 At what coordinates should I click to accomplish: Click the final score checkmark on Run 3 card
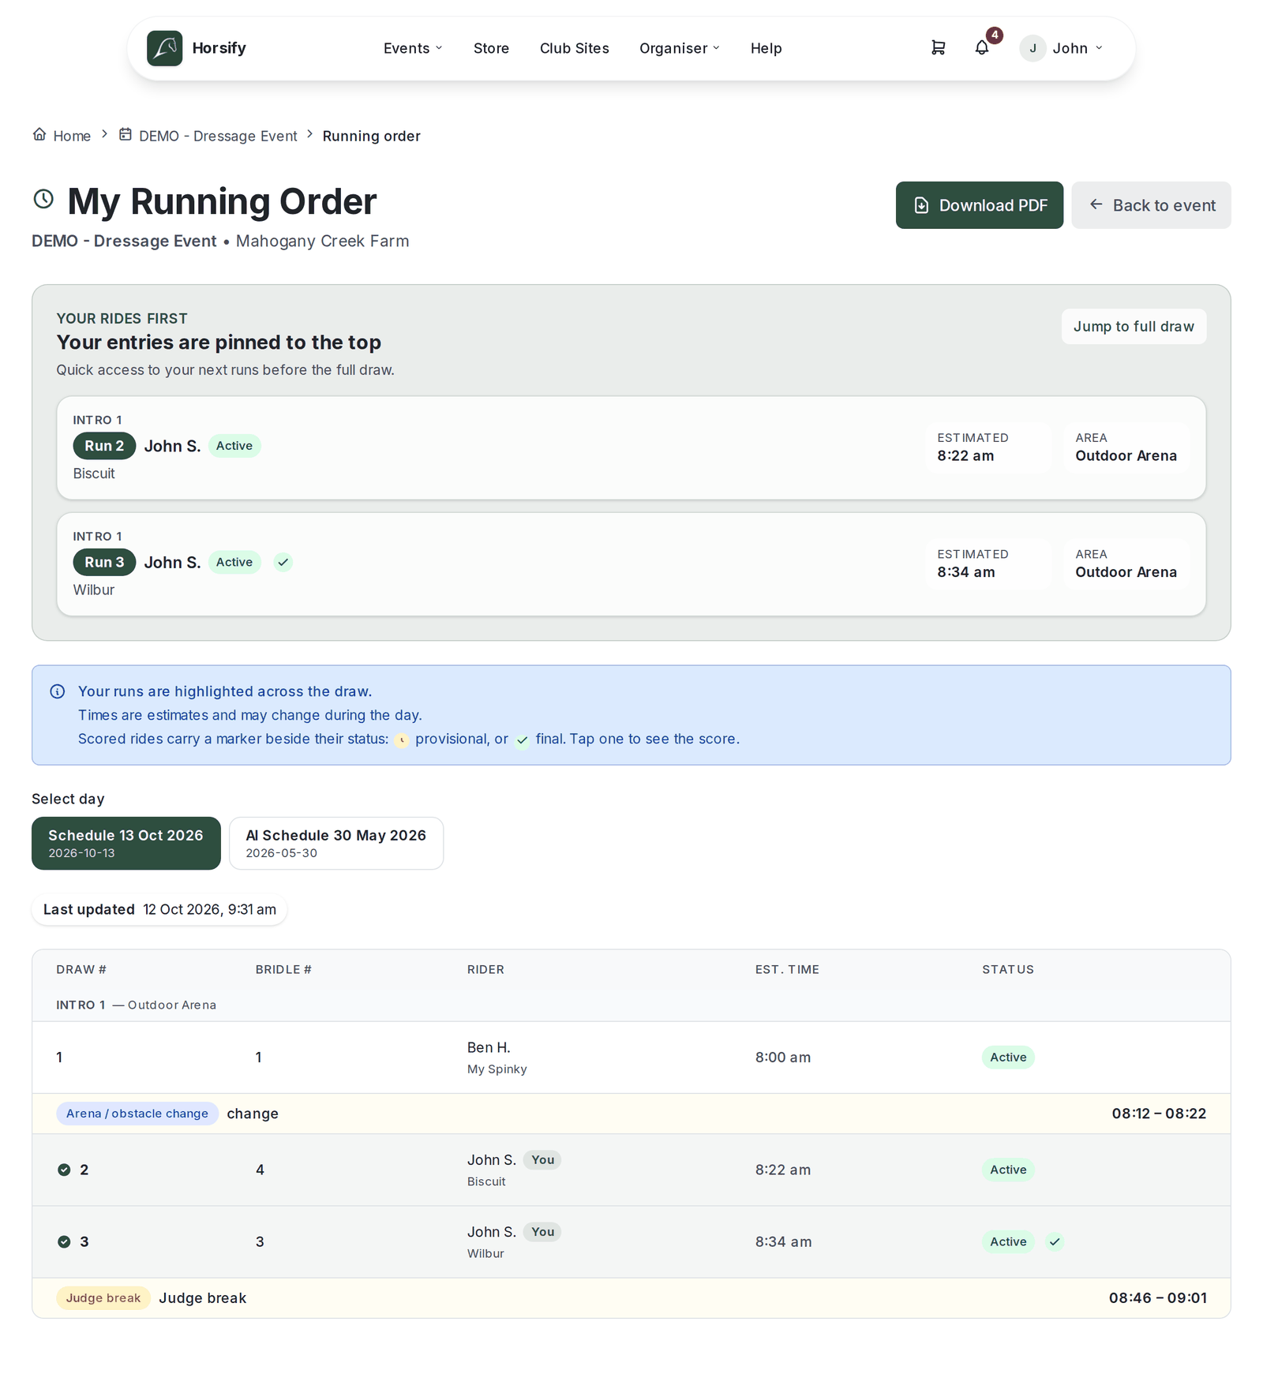tap(283, 562)
